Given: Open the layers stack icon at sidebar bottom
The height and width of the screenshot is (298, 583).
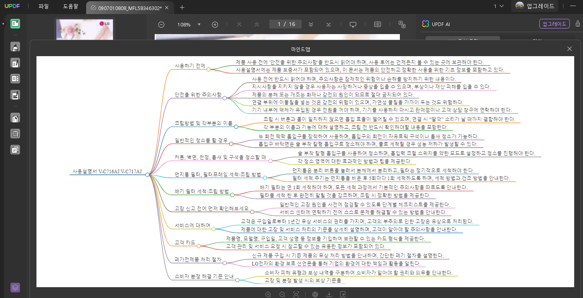Looking at the screenshot, I should pyautogui.click(x=15, y=288).
